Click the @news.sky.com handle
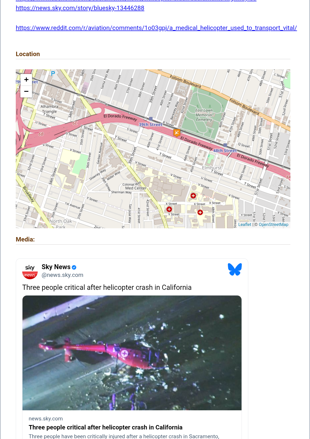The height and width of the screenshot is (439, 310). pyautogui.click(x=63, y=275)
